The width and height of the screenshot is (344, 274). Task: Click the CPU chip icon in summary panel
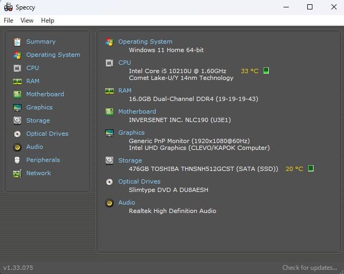click(109, 63)
